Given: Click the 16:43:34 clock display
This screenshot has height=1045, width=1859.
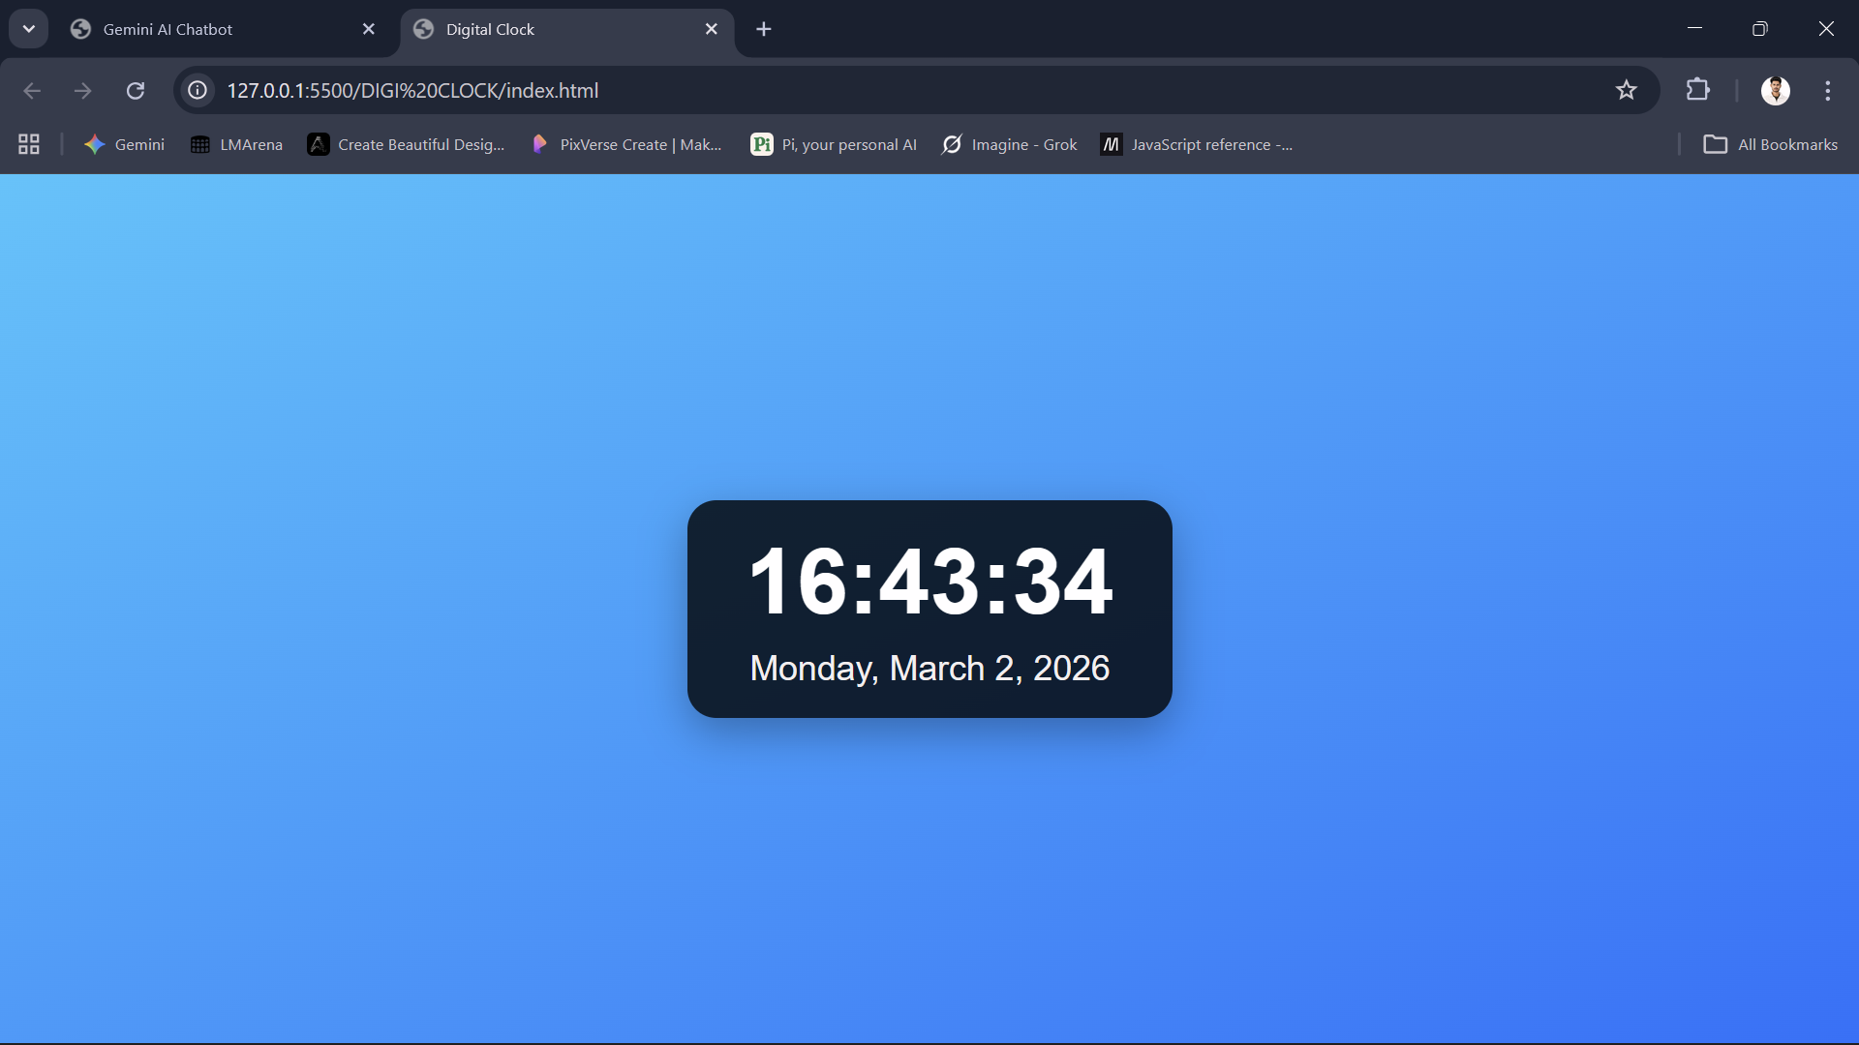Looking at the screenshot, I should tap(930, 581).
